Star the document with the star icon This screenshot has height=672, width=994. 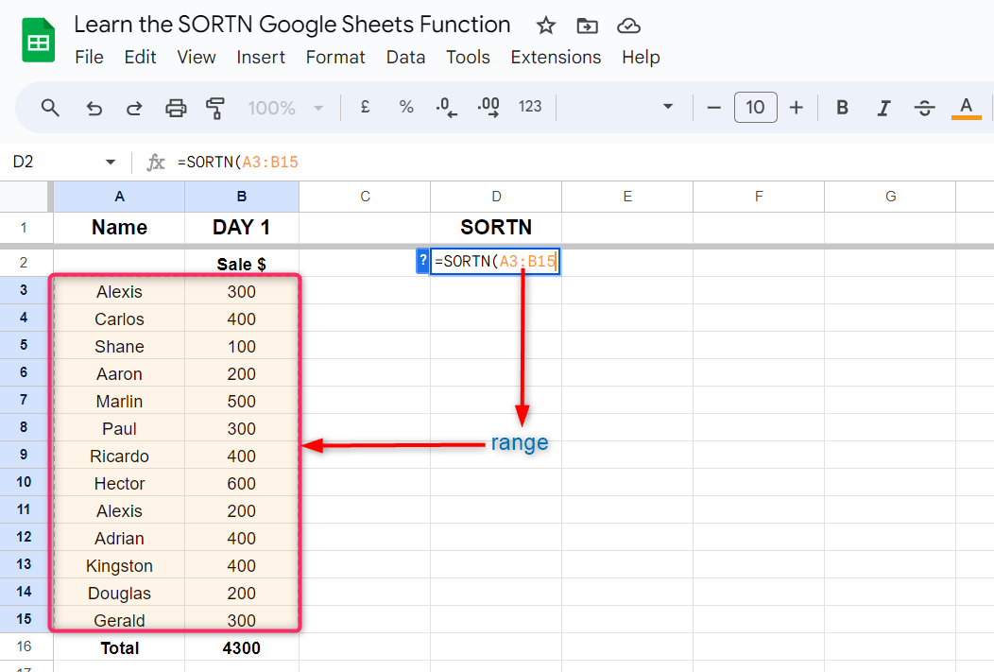click(x=545, y=26)
